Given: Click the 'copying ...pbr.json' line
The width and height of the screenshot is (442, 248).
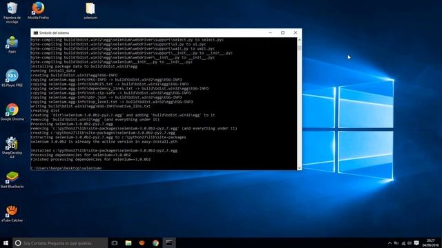Looking at the screenshot, I should click(x=106, y=97).
